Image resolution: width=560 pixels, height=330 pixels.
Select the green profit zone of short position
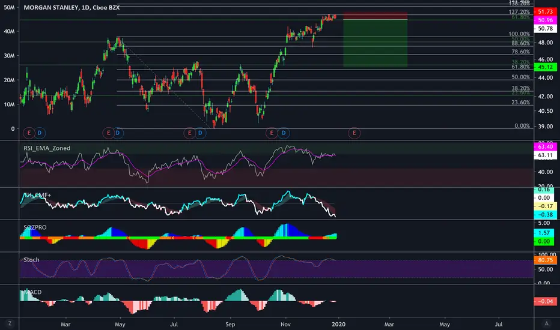375,44
